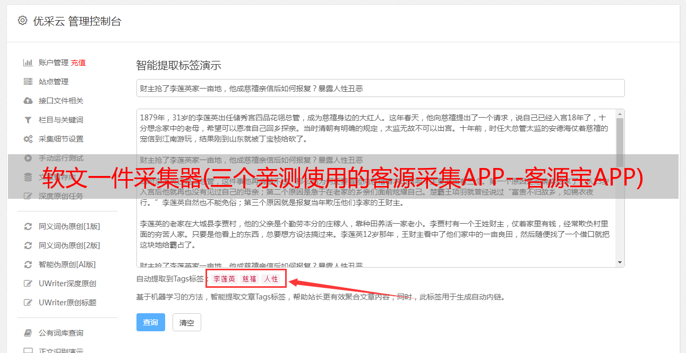Select 栏目与关键词 in the sidebar

[61, 120]
